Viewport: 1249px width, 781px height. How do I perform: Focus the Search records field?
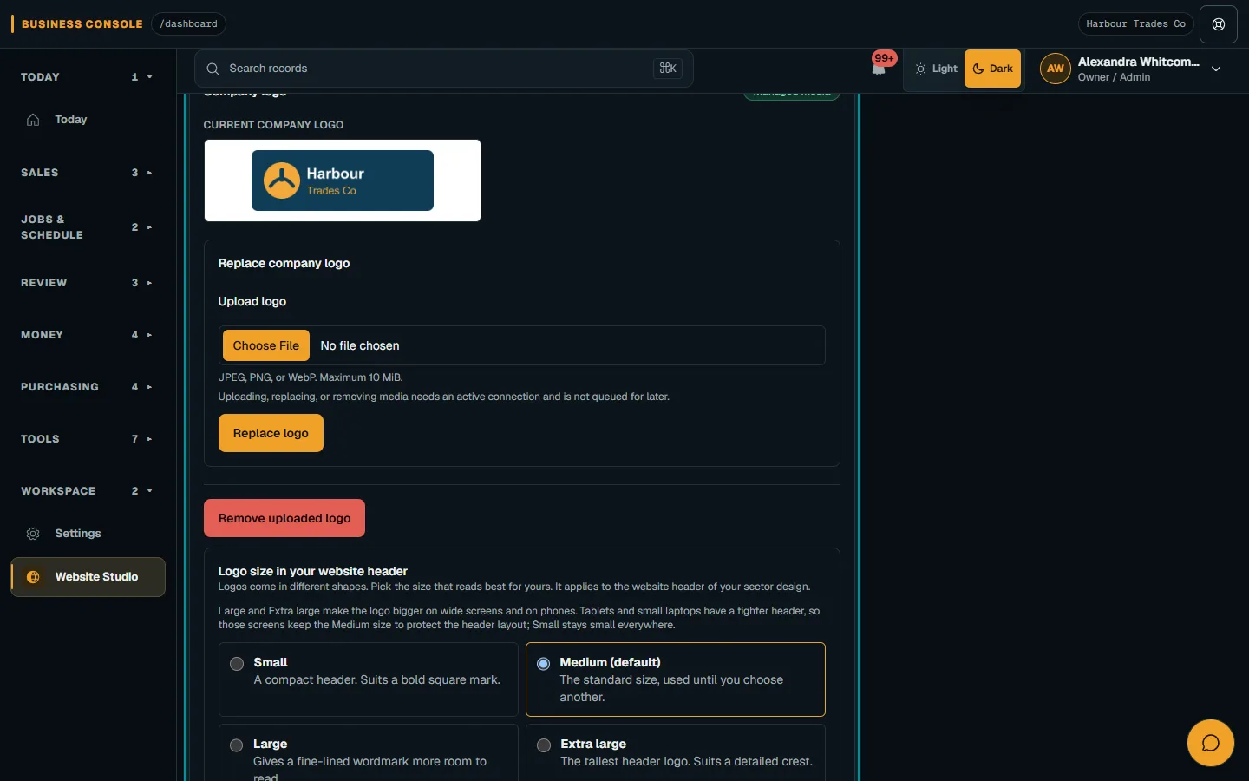443,69
